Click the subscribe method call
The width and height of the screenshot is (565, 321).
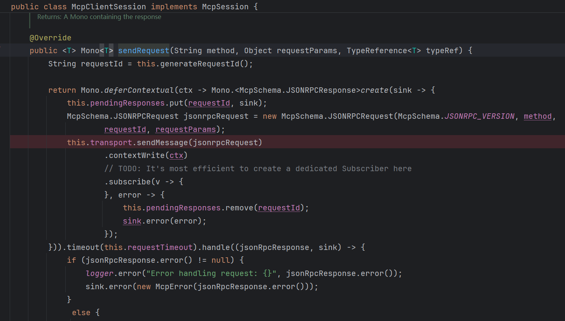pos(130,182)
